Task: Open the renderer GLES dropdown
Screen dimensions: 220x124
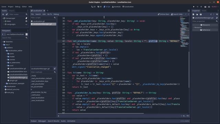Action: pos(215,7)
